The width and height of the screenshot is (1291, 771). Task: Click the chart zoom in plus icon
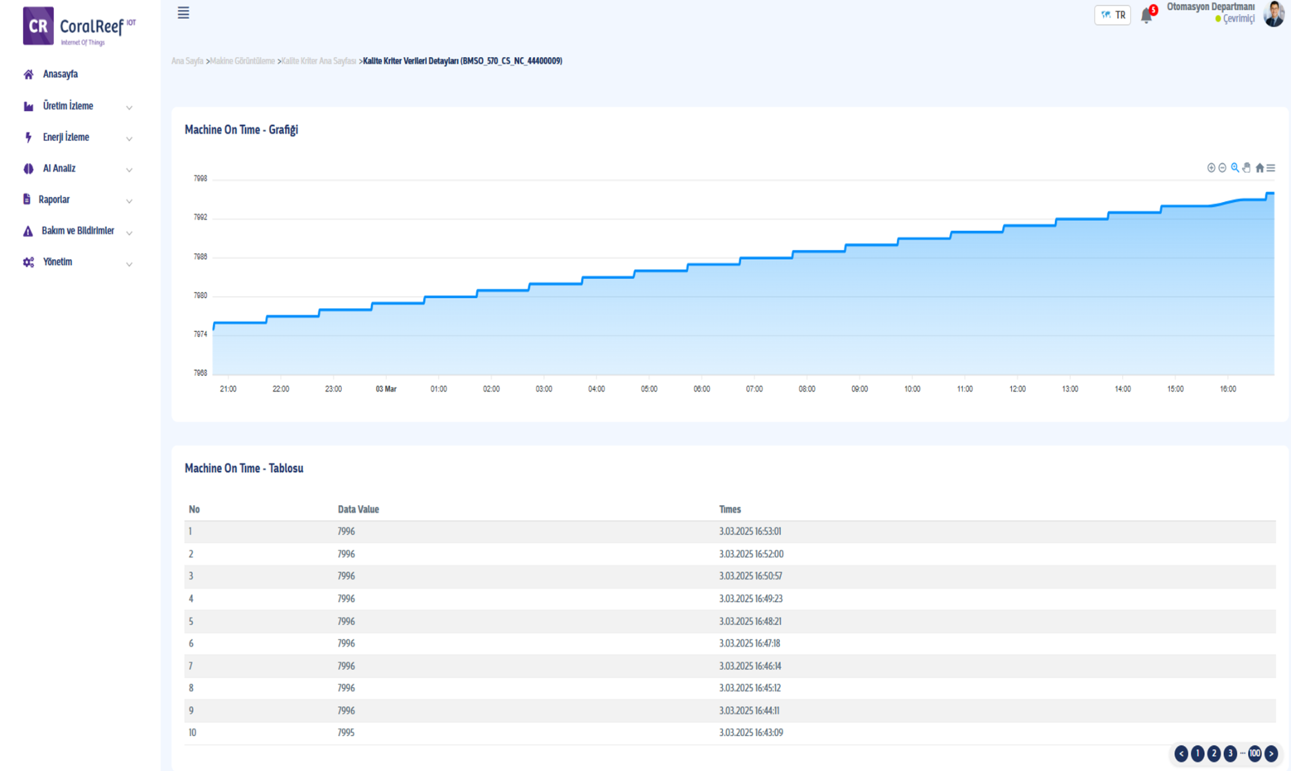coord(1211,168)
